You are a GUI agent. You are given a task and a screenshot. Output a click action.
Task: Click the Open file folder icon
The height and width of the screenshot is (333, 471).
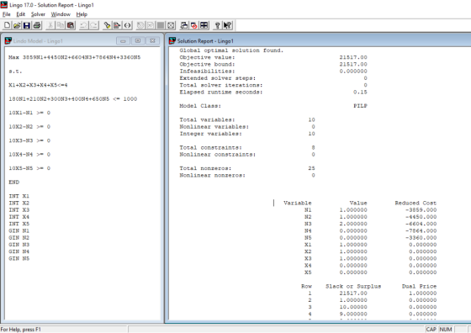coord(17,25)
